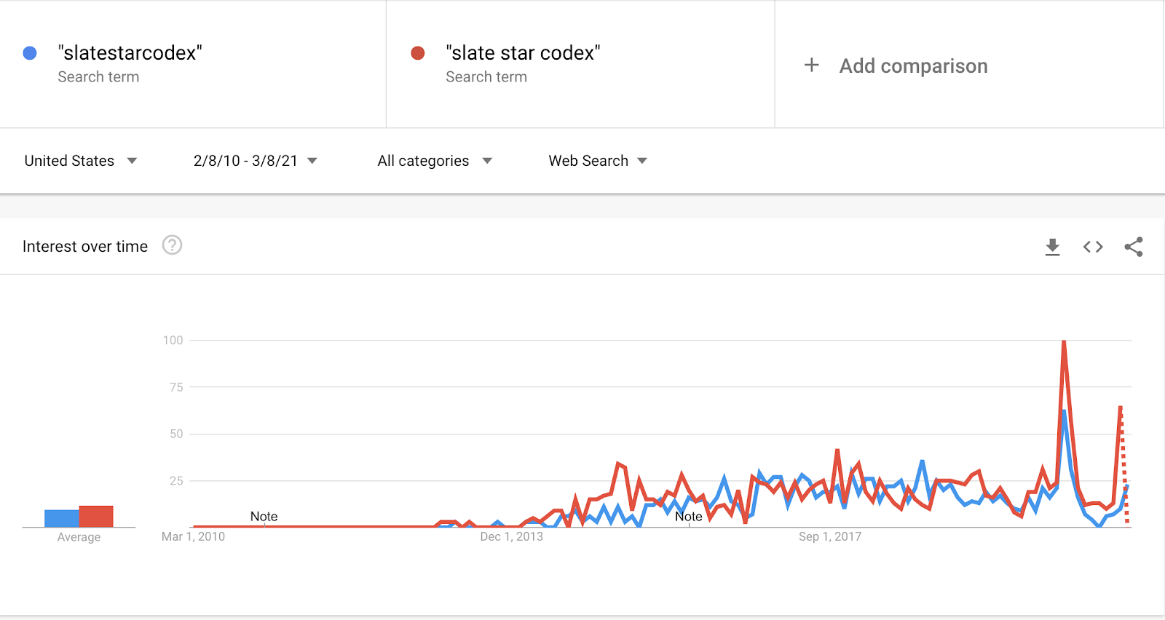Click the second Note marker on the chart
The width and height of the screenshot is (1165, 620).
(x=689, y=517)
